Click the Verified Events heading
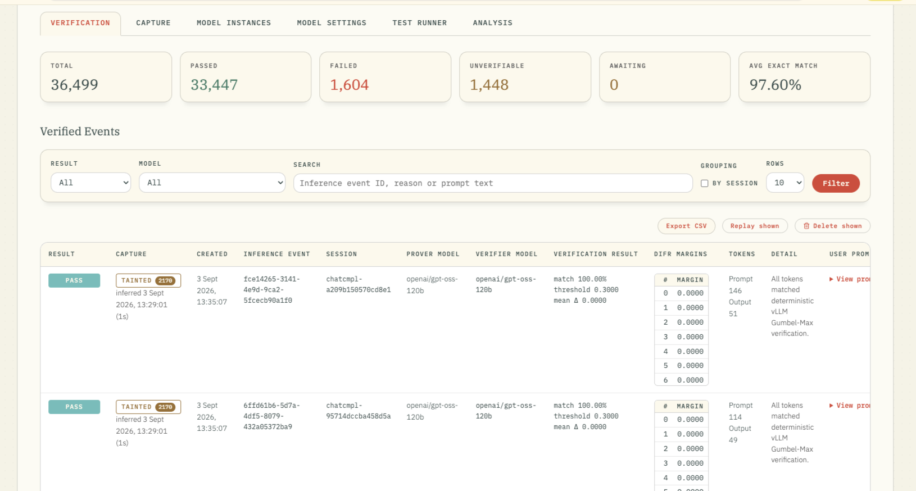The height and width of the screenshot is (491, 916). click(x=80, y=131)
